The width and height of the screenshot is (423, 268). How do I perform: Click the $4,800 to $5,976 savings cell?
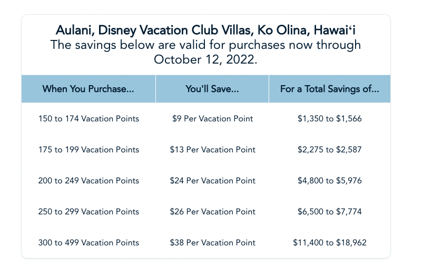click(x=330, y=181)
